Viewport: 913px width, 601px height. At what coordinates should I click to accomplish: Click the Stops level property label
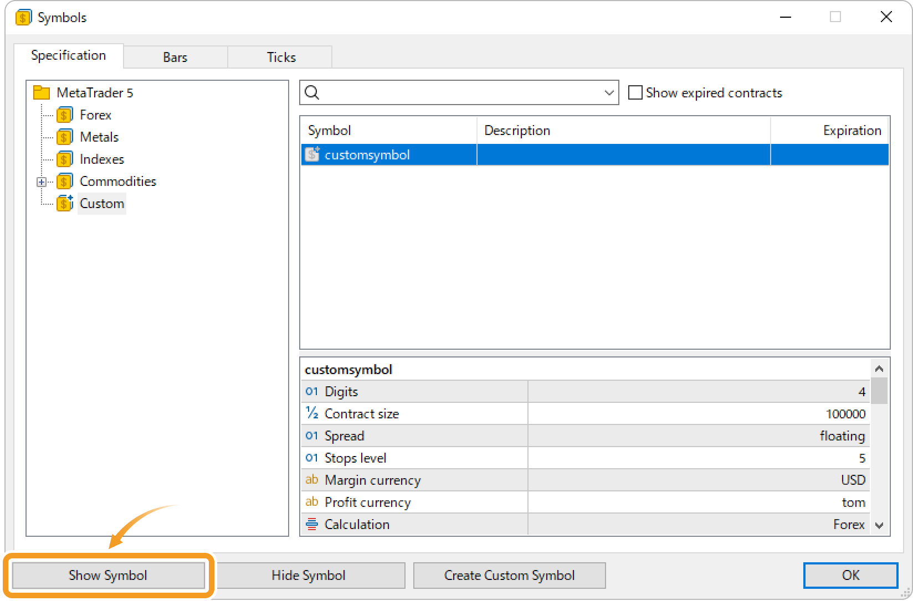(355, 458)
